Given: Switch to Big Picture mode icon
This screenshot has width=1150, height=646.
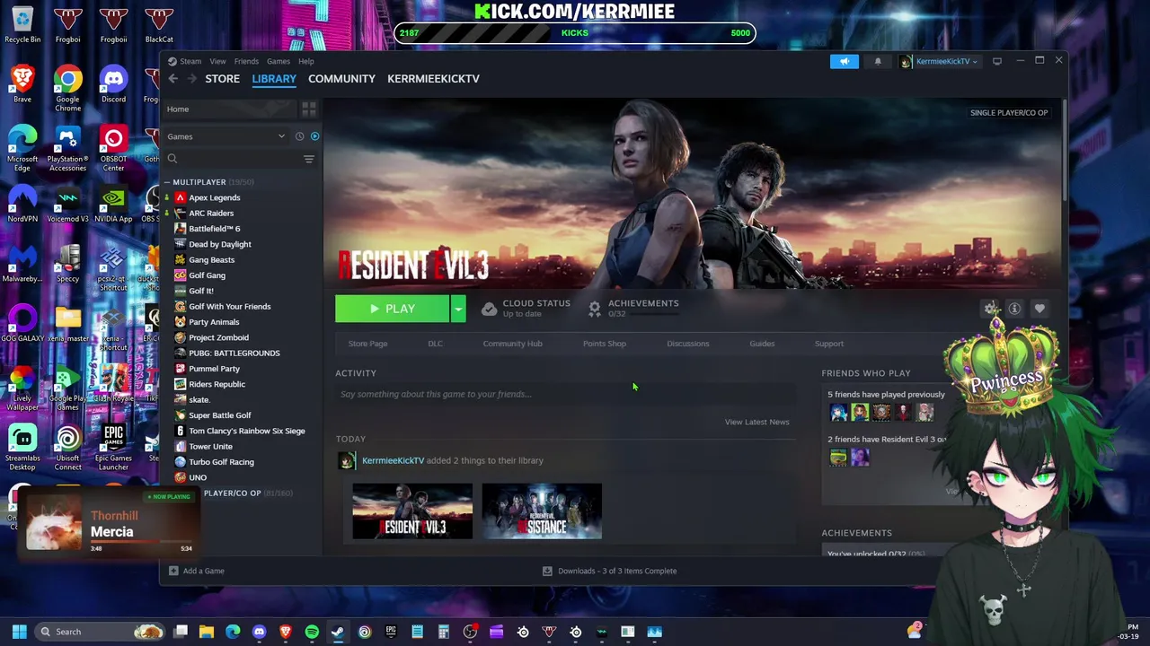Looking at the screenshot, I should tap(997, 61).
